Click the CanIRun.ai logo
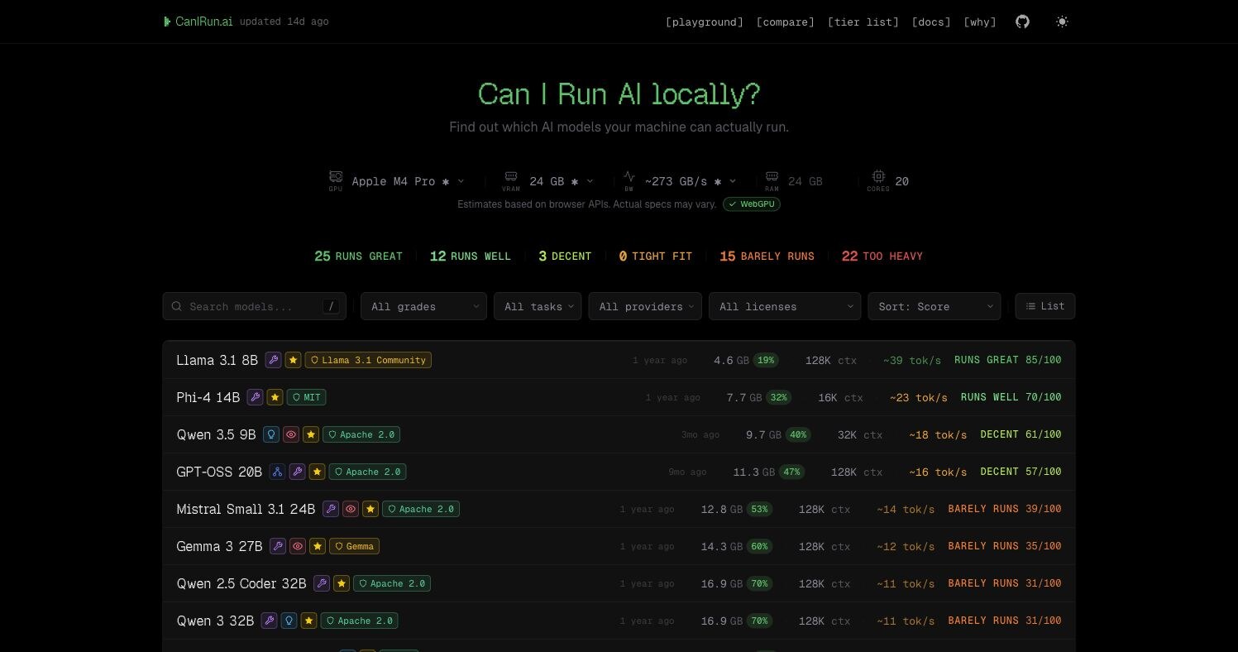Screen dimensions: 1238x652 [198, 22]
